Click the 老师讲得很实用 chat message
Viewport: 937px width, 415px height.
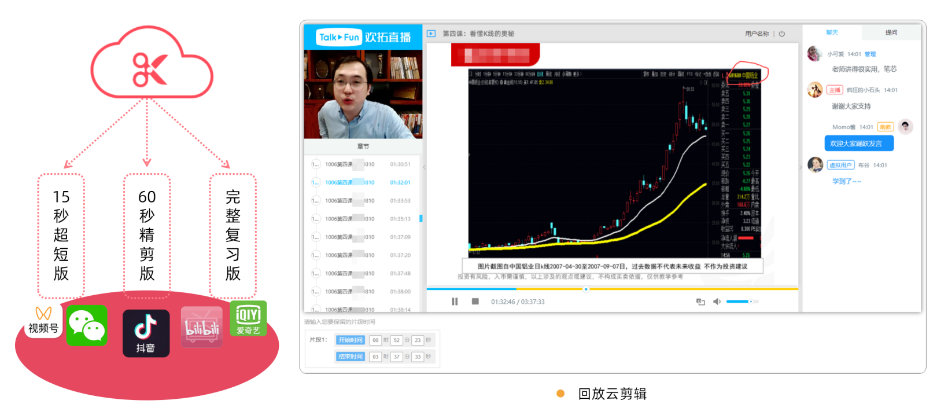(864, 69)
